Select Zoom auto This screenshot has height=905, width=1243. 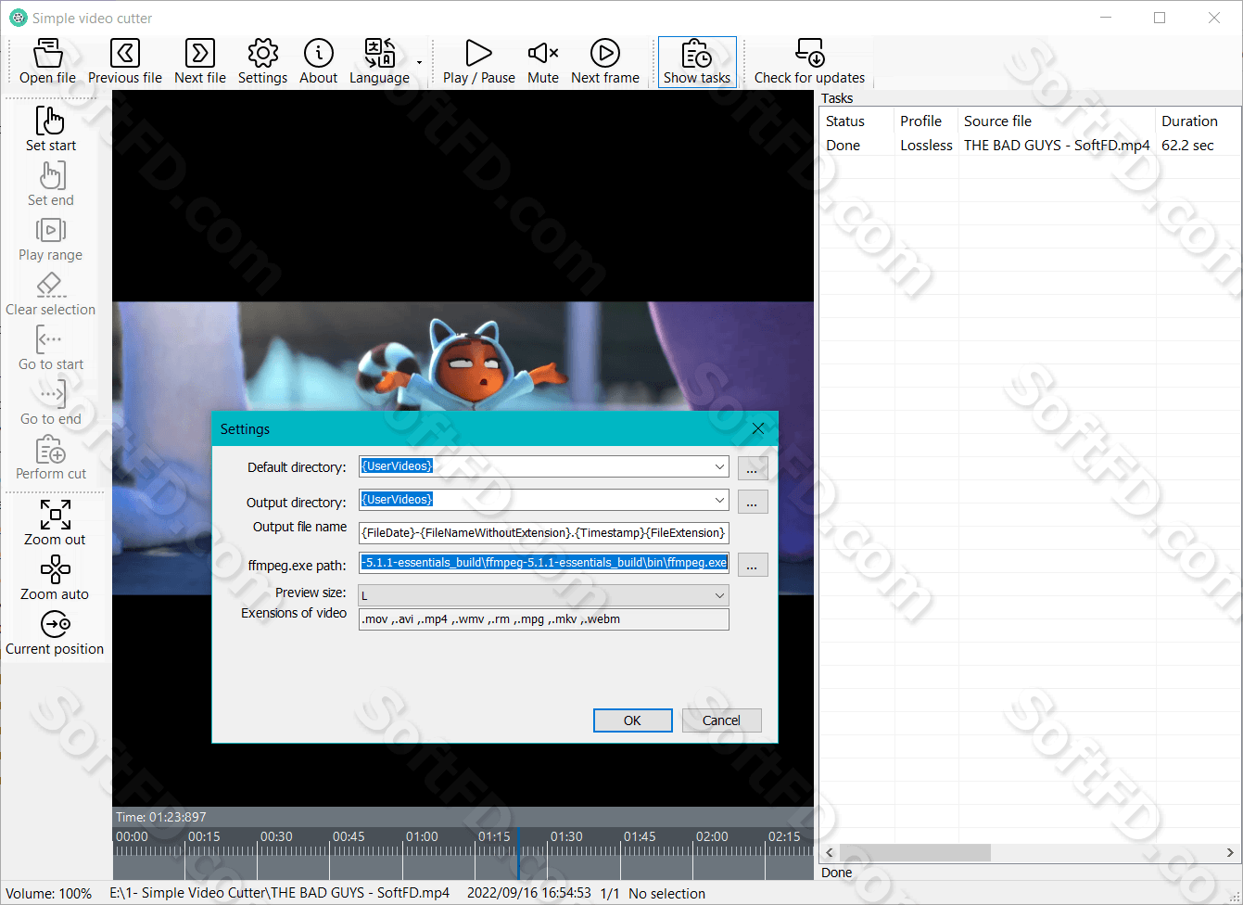55,578
